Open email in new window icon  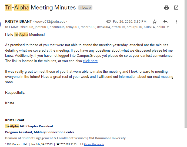click(176, 8)
